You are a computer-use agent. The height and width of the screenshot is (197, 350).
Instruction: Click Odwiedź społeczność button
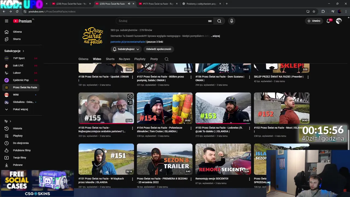[x=159, y=49]
